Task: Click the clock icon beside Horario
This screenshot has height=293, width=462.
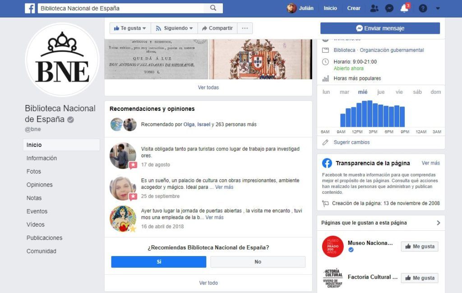Action: click(x=325, y=62)
